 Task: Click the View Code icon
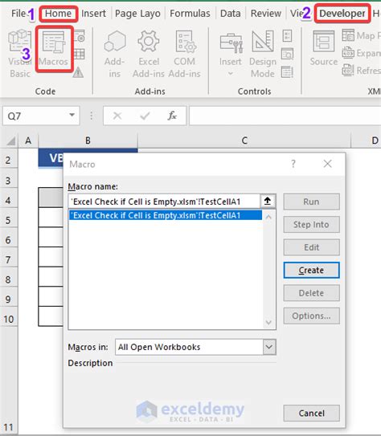(x=287, y=54)
